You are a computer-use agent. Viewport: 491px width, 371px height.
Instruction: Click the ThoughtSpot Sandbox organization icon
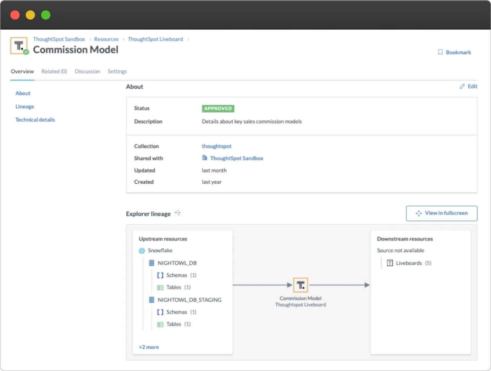(204, 158)
